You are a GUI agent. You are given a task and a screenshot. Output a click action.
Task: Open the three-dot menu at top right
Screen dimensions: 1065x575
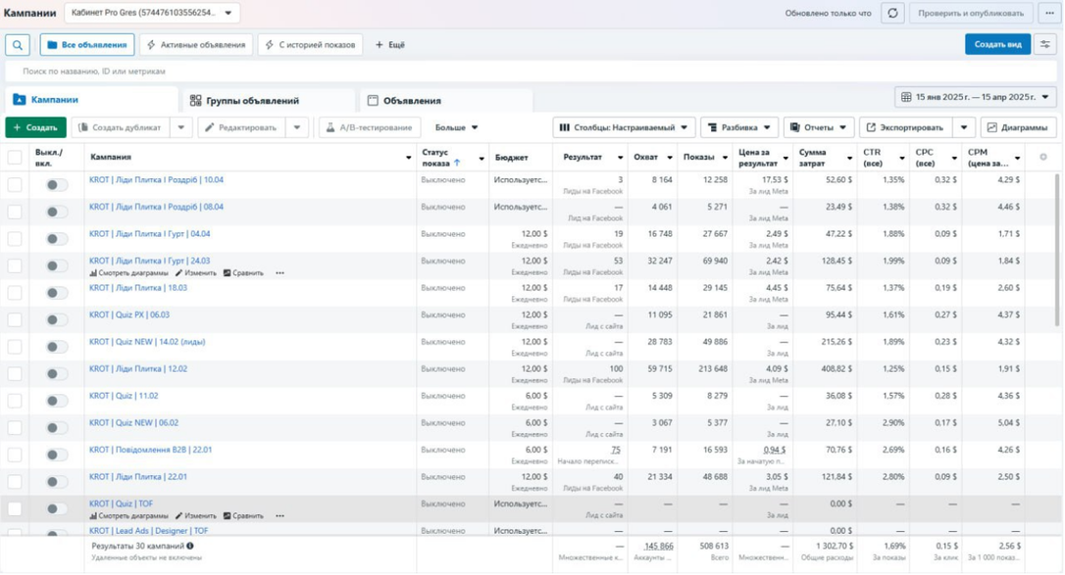[x=1049, y=14]
